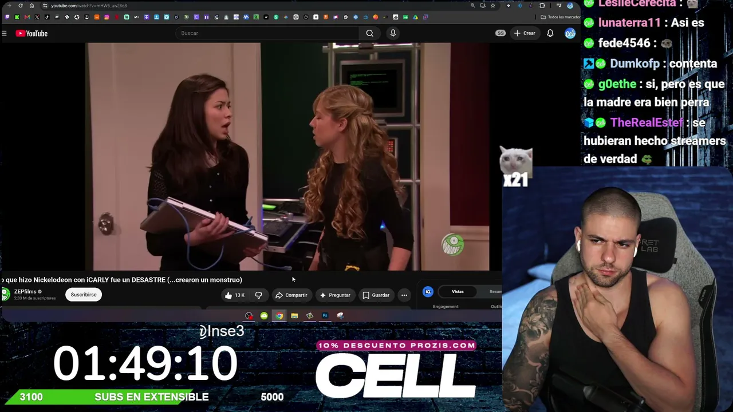
Task: Ask about the video with Preguntar
Action: click(x=335, y=295)
